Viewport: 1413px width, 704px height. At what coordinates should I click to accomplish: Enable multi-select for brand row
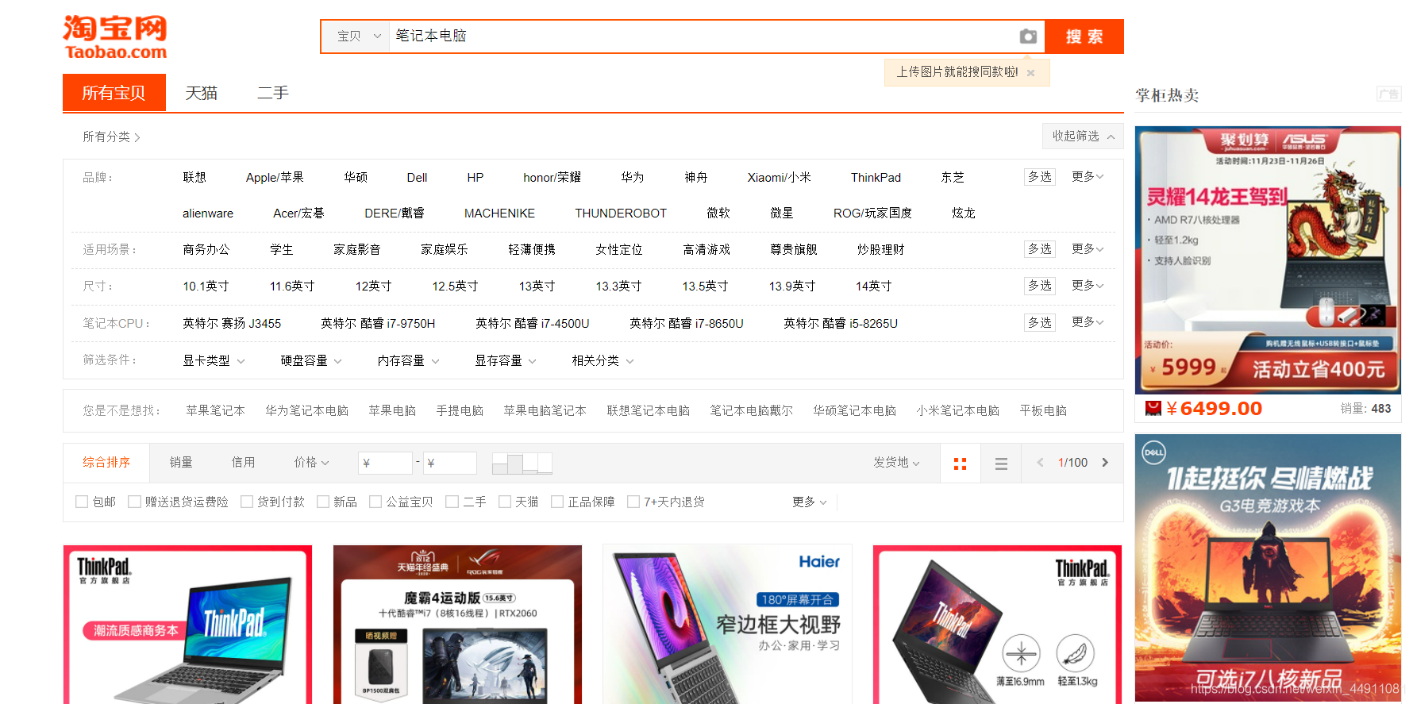click(1040, 177)
